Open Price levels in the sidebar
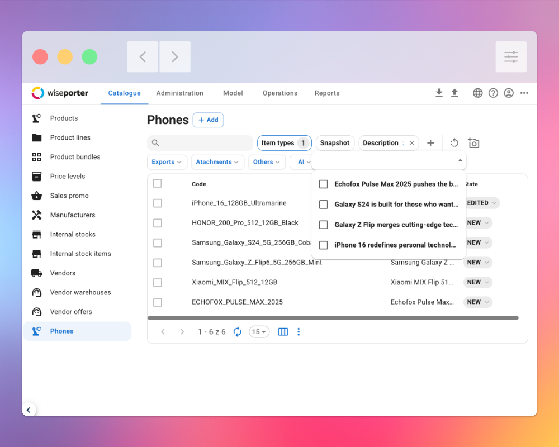Screen dimensions: 559x447 click(x=77, y=177)
